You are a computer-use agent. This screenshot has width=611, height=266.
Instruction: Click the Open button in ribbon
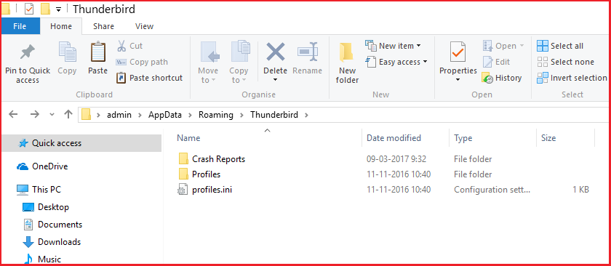tap(503, 46)
